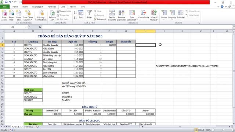Select Normal view in status bar
235x132 pixels.
tap(196, 130)
